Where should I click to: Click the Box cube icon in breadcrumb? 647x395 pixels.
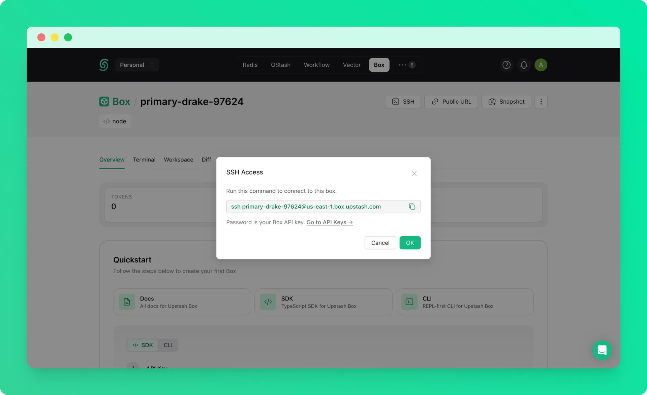tap(104, 101)
